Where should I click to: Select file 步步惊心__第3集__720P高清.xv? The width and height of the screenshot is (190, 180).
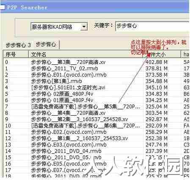68,62
